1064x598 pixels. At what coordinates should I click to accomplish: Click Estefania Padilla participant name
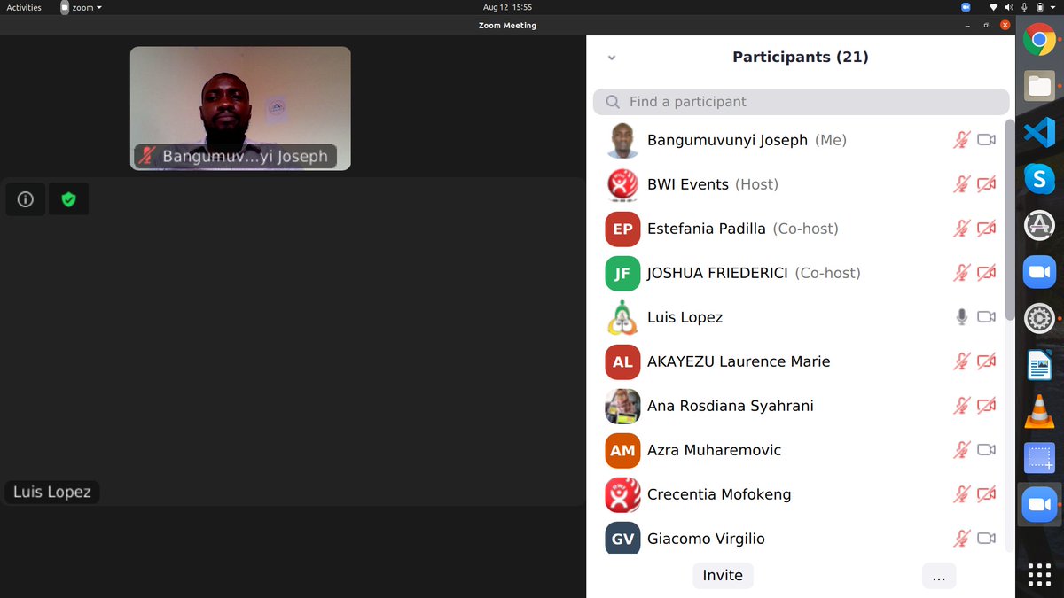point(707,229)
